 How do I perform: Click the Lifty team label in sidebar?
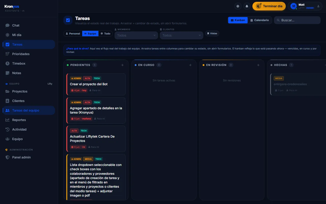(50, 84)
